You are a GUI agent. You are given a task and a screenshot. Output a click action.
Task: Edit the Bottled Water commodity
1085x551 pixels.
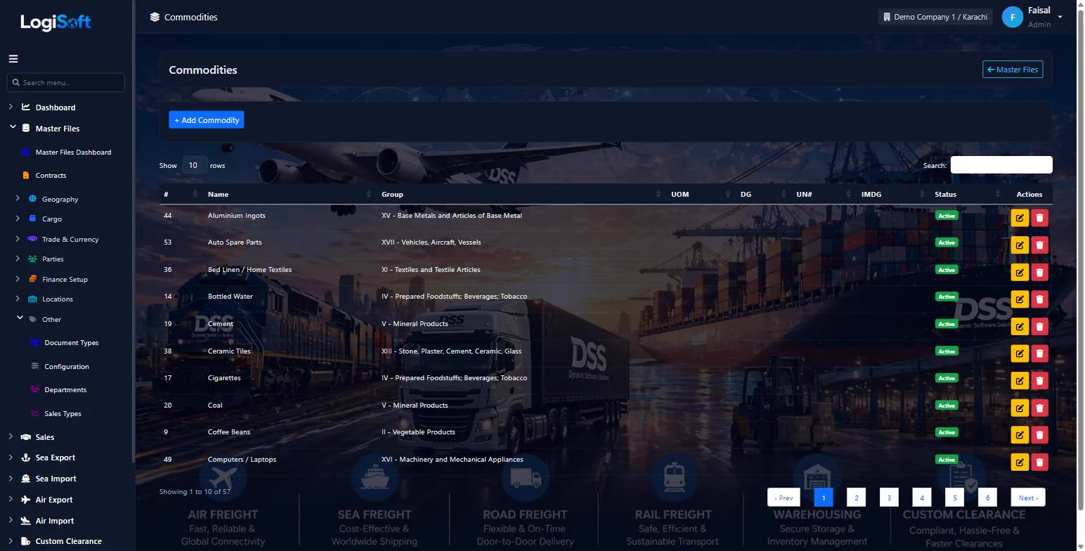pyautogui.click(x=1020, y=299)
